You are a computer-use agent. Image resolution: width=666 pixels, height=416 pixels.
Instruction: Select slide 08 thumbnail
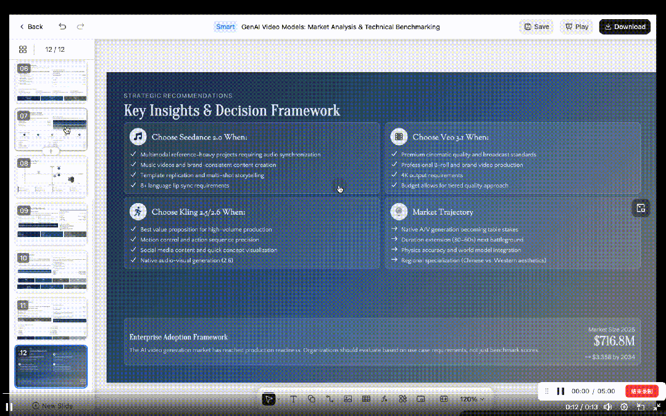point(51,177)
